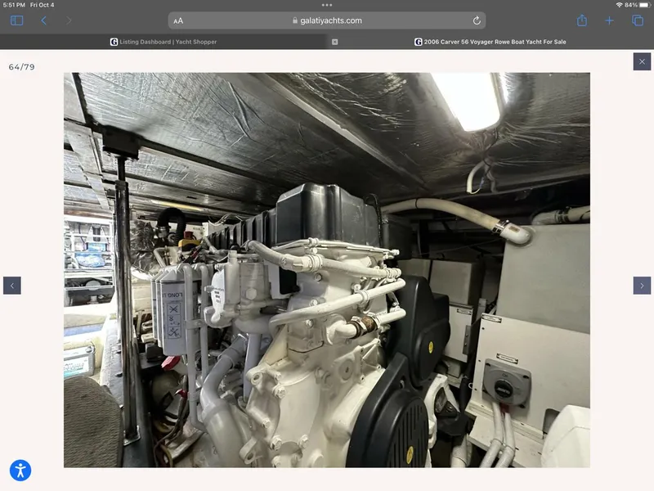Image resolution: width=654 pixels, height=491 pixels.
Task: Navigate forward a page
Action: [x=69, y=20]
